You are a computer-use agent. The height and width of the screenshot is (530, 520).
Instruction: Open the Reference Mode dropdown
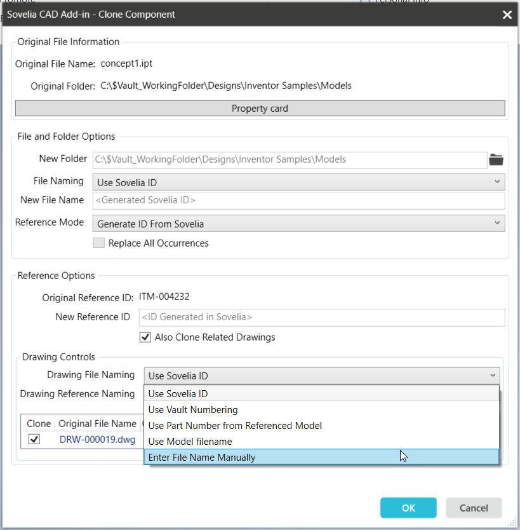pos(299,224)
